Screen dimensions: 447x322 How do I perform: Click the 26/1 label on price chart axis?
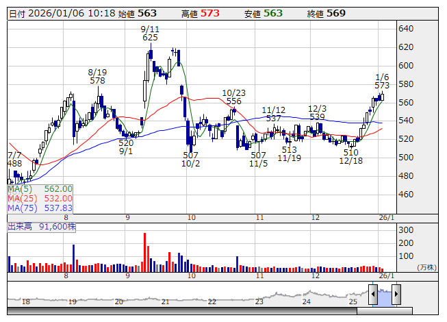pyautogui.click(x=387, y=218)
